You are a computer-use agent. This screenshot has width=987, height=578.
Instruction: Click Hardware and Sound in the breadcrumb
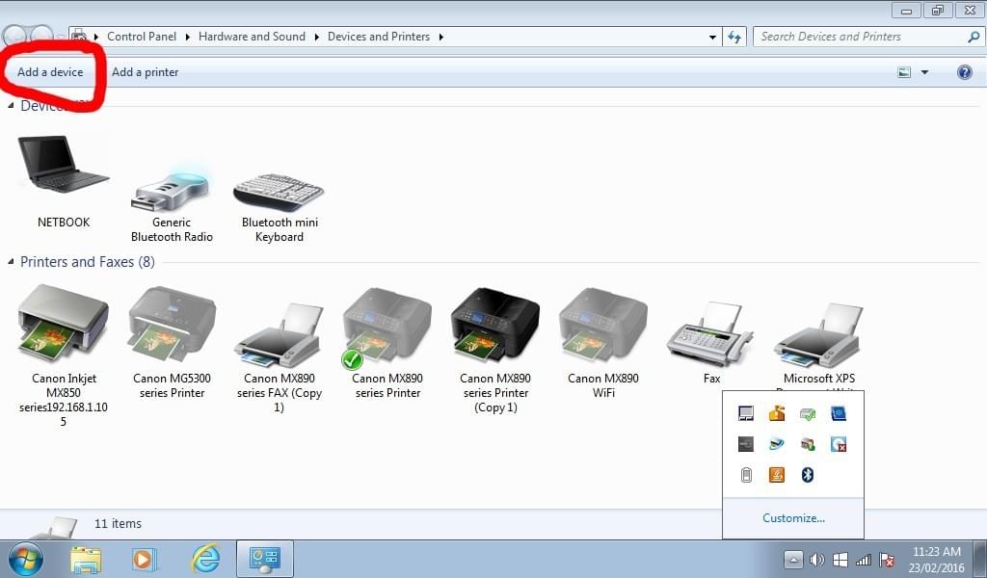coord(252,37)
